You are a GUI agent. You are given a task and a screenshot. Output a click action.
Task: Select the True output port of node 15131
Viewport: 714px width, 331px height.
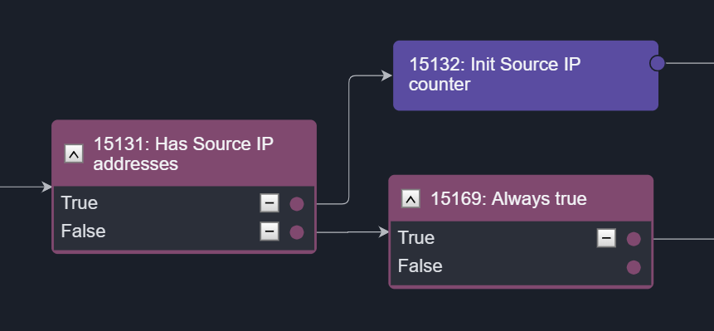[297, 204]
